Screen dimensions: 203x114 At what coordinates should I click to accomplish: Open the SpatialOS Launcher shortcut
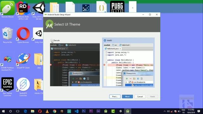coord(23,87)
